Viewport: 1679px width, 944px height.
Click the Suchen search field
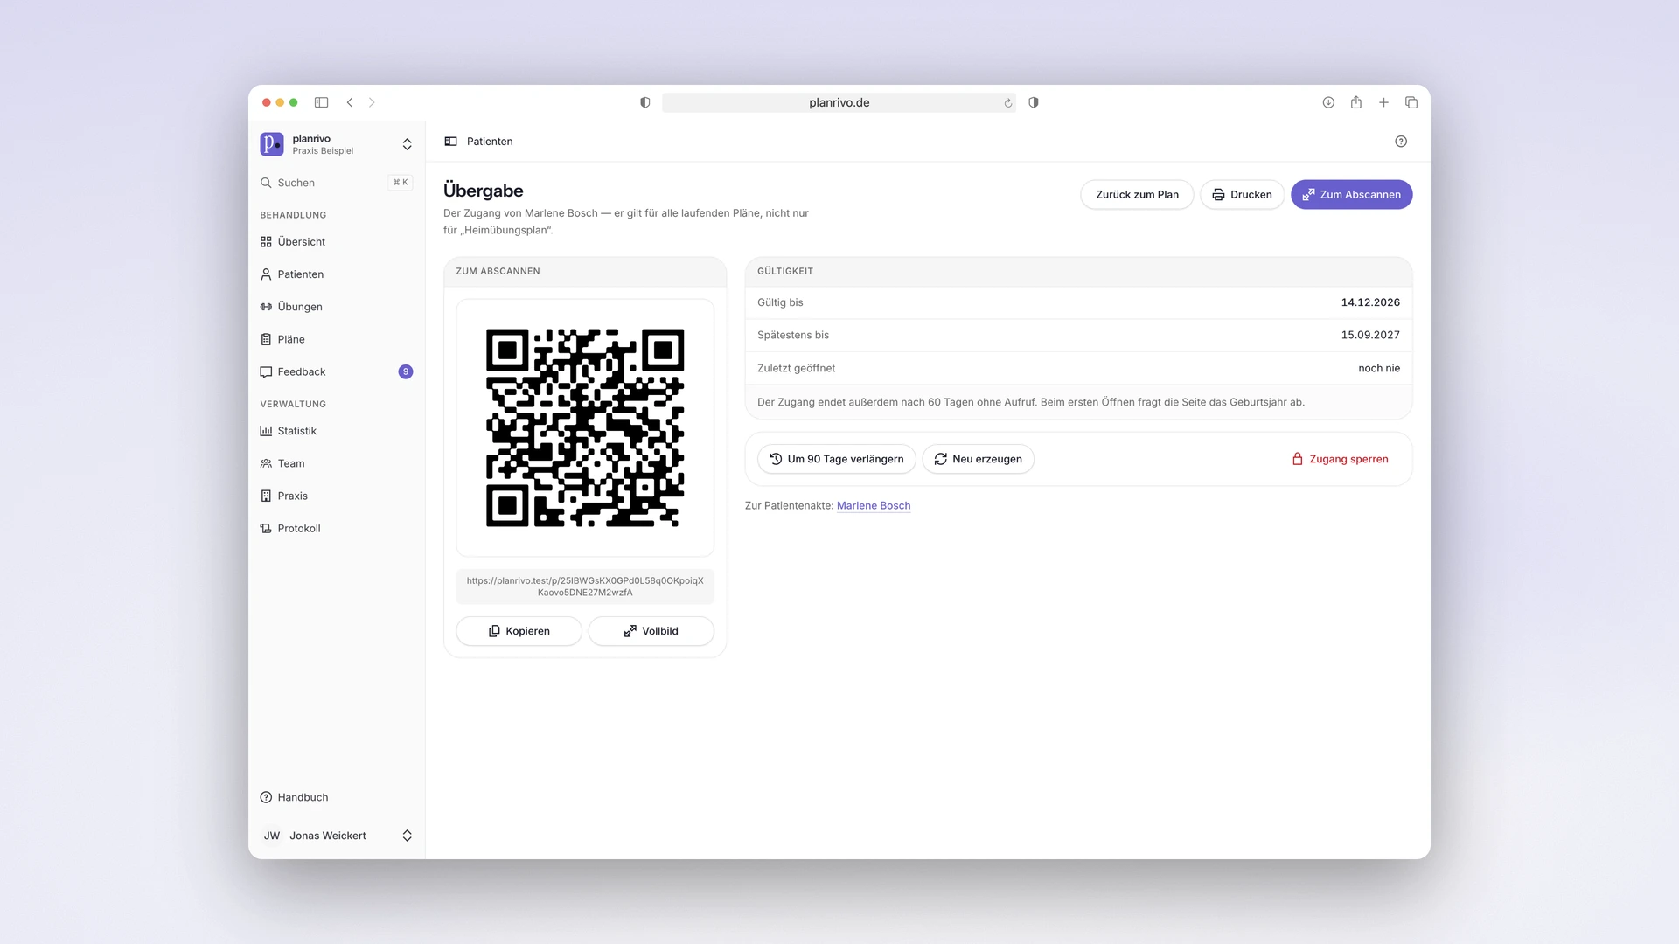click(x=337, y=183)
